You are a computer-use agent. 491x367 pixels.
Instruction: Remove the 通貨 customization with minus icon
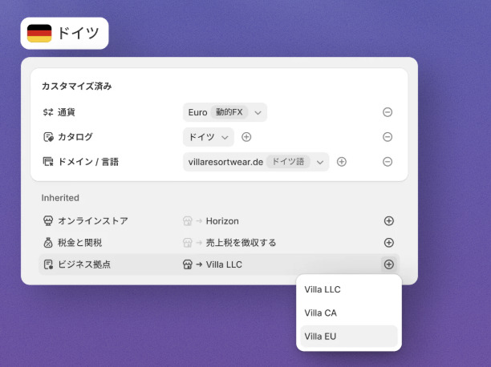(388, 112)
